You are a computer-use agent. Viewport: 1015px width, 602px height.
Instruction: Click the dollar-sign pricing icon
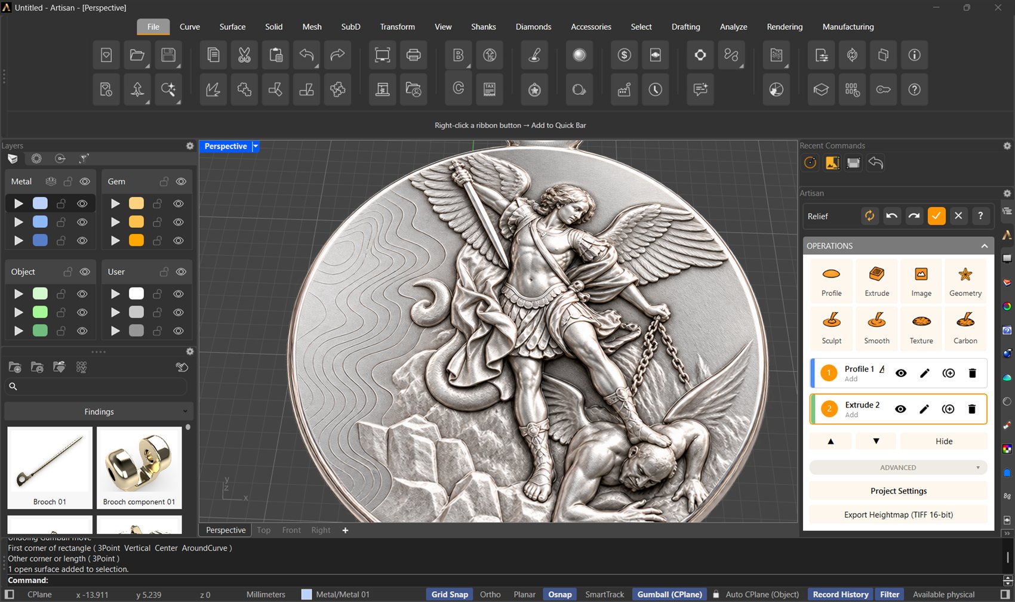coord(625,55)
